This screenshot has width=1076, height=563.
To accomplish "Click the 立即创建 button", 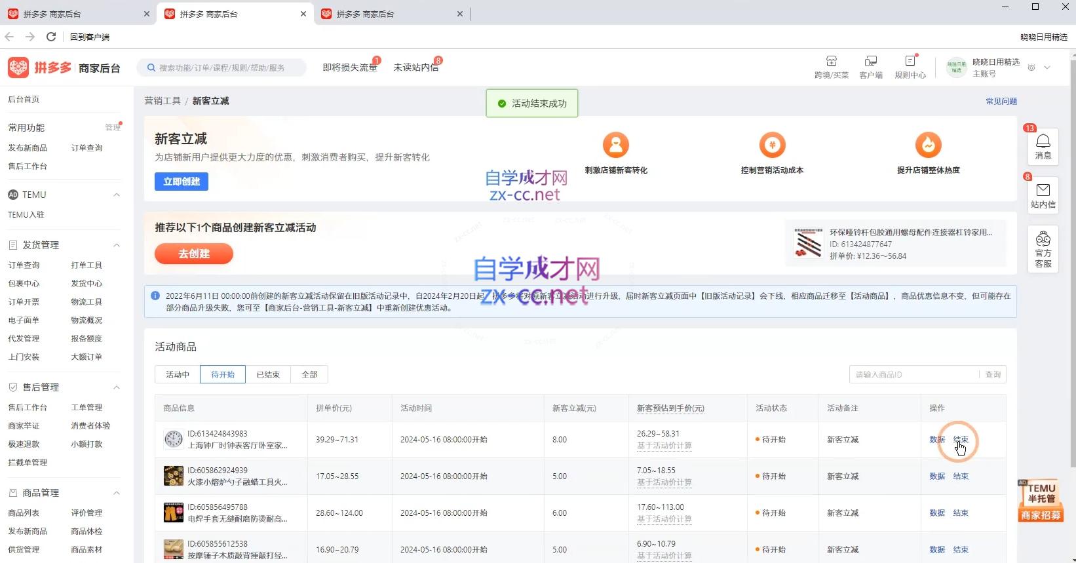I will pyautogui.click(x=182, y=182).
